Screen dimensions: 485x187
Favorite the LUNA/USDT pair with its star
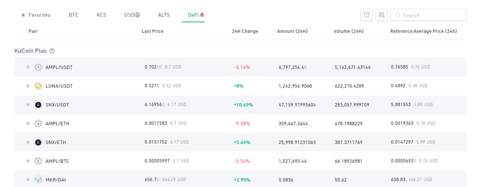pos(28,86)
